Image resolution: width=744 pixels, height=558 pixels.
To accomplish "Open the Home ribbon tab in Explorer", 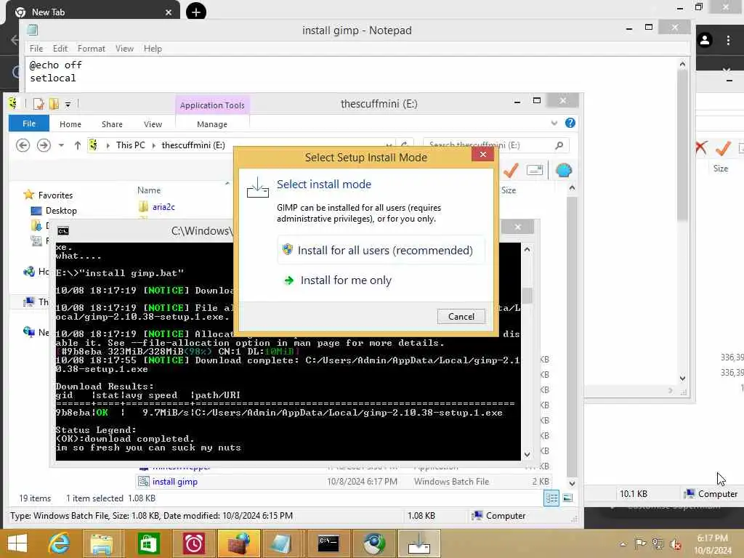I will (x=70, y=124).
